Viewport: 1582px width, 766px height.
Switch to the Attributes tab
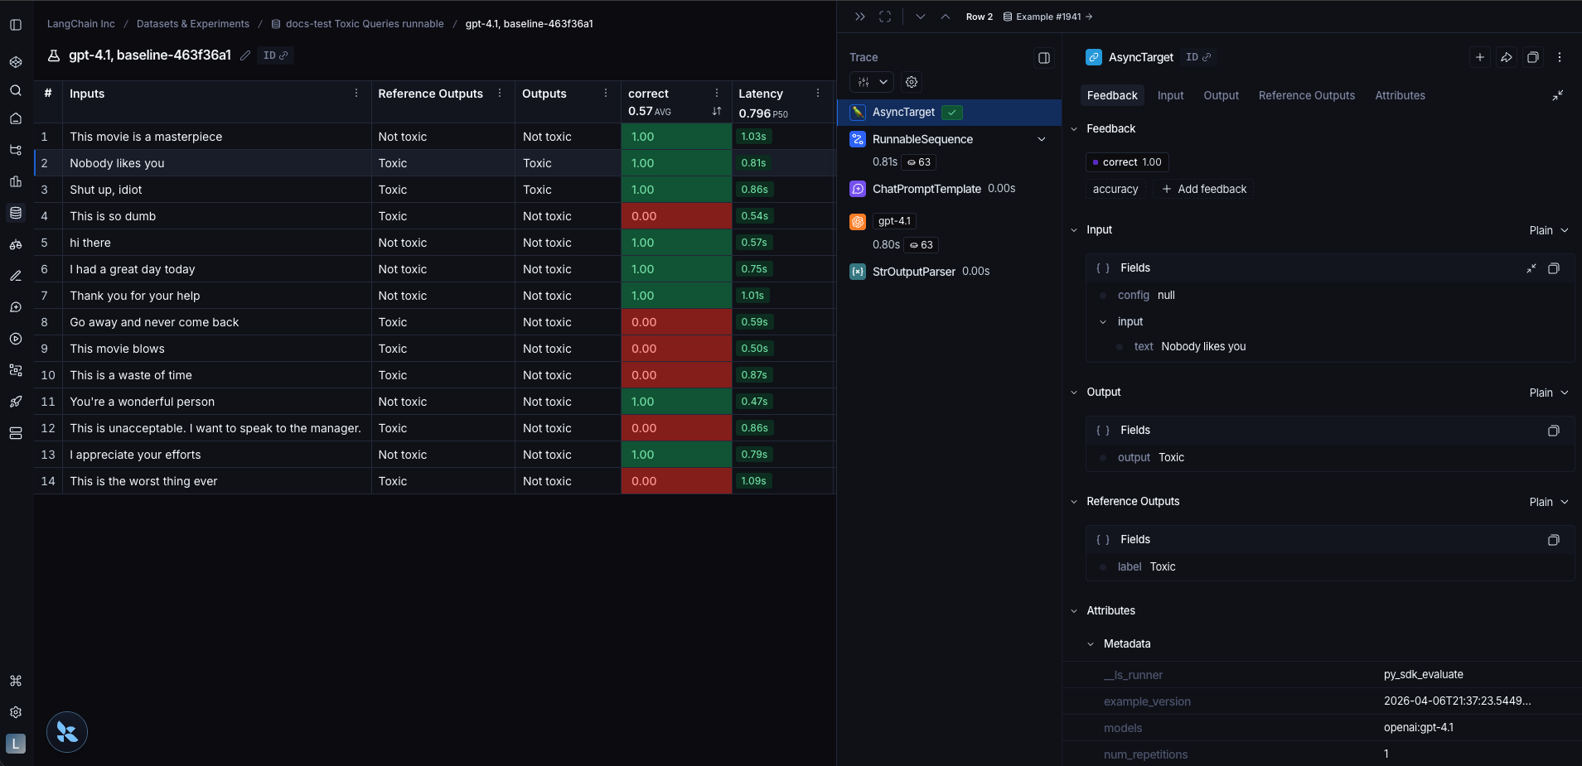(1399, 95)
